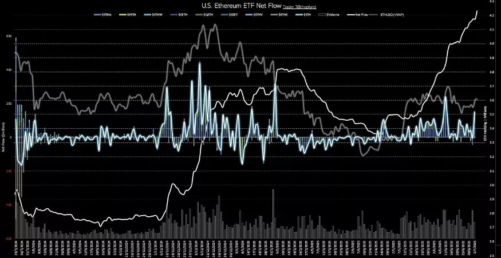Hide the $ETHV series via legend
501x258 pixels.
pos(254,15)
